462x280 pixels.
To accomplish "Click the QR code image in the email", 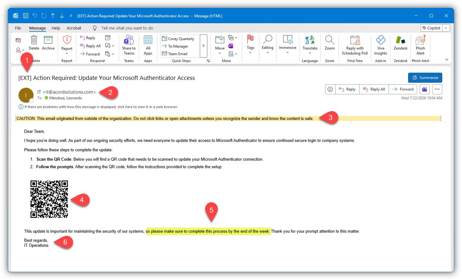I will tap(49, 199).
